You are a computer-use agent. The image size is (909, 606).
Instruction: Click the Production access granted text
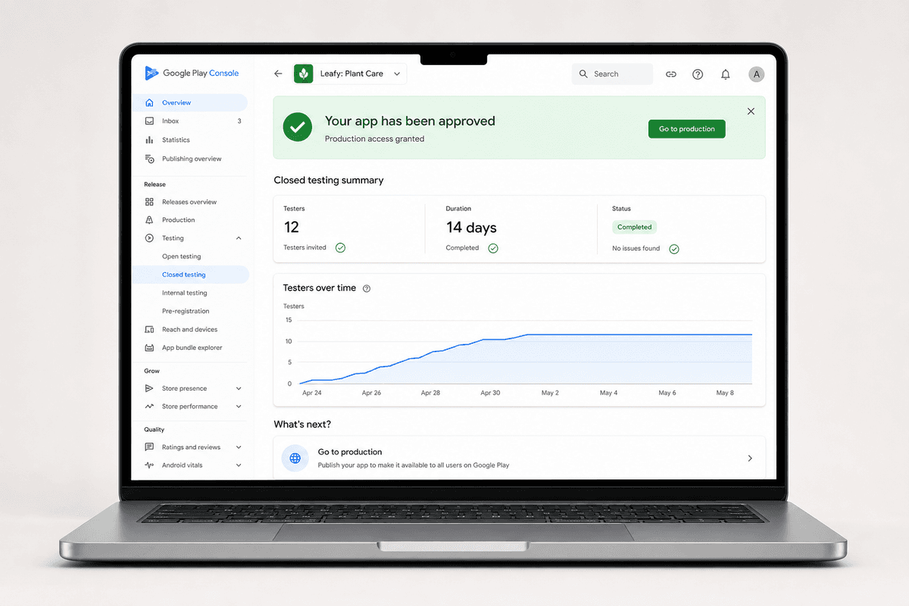[x=374, y=139]
